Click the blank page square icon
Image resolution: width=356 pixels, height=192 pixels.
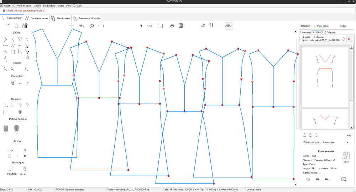161,26
